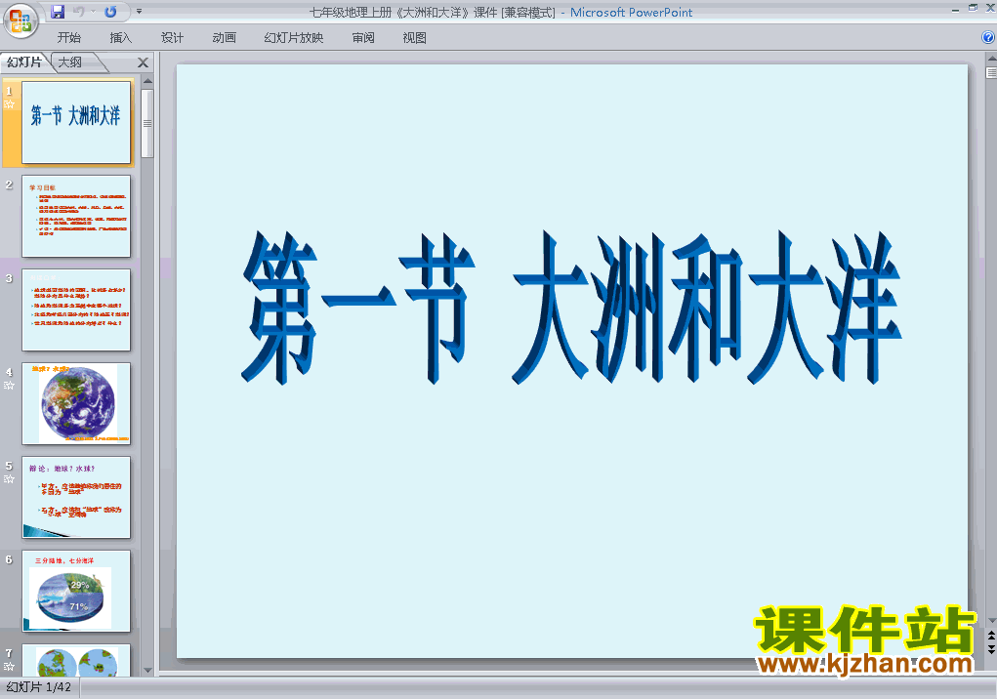Close the slides thumbnail pane

pos(144,62)
